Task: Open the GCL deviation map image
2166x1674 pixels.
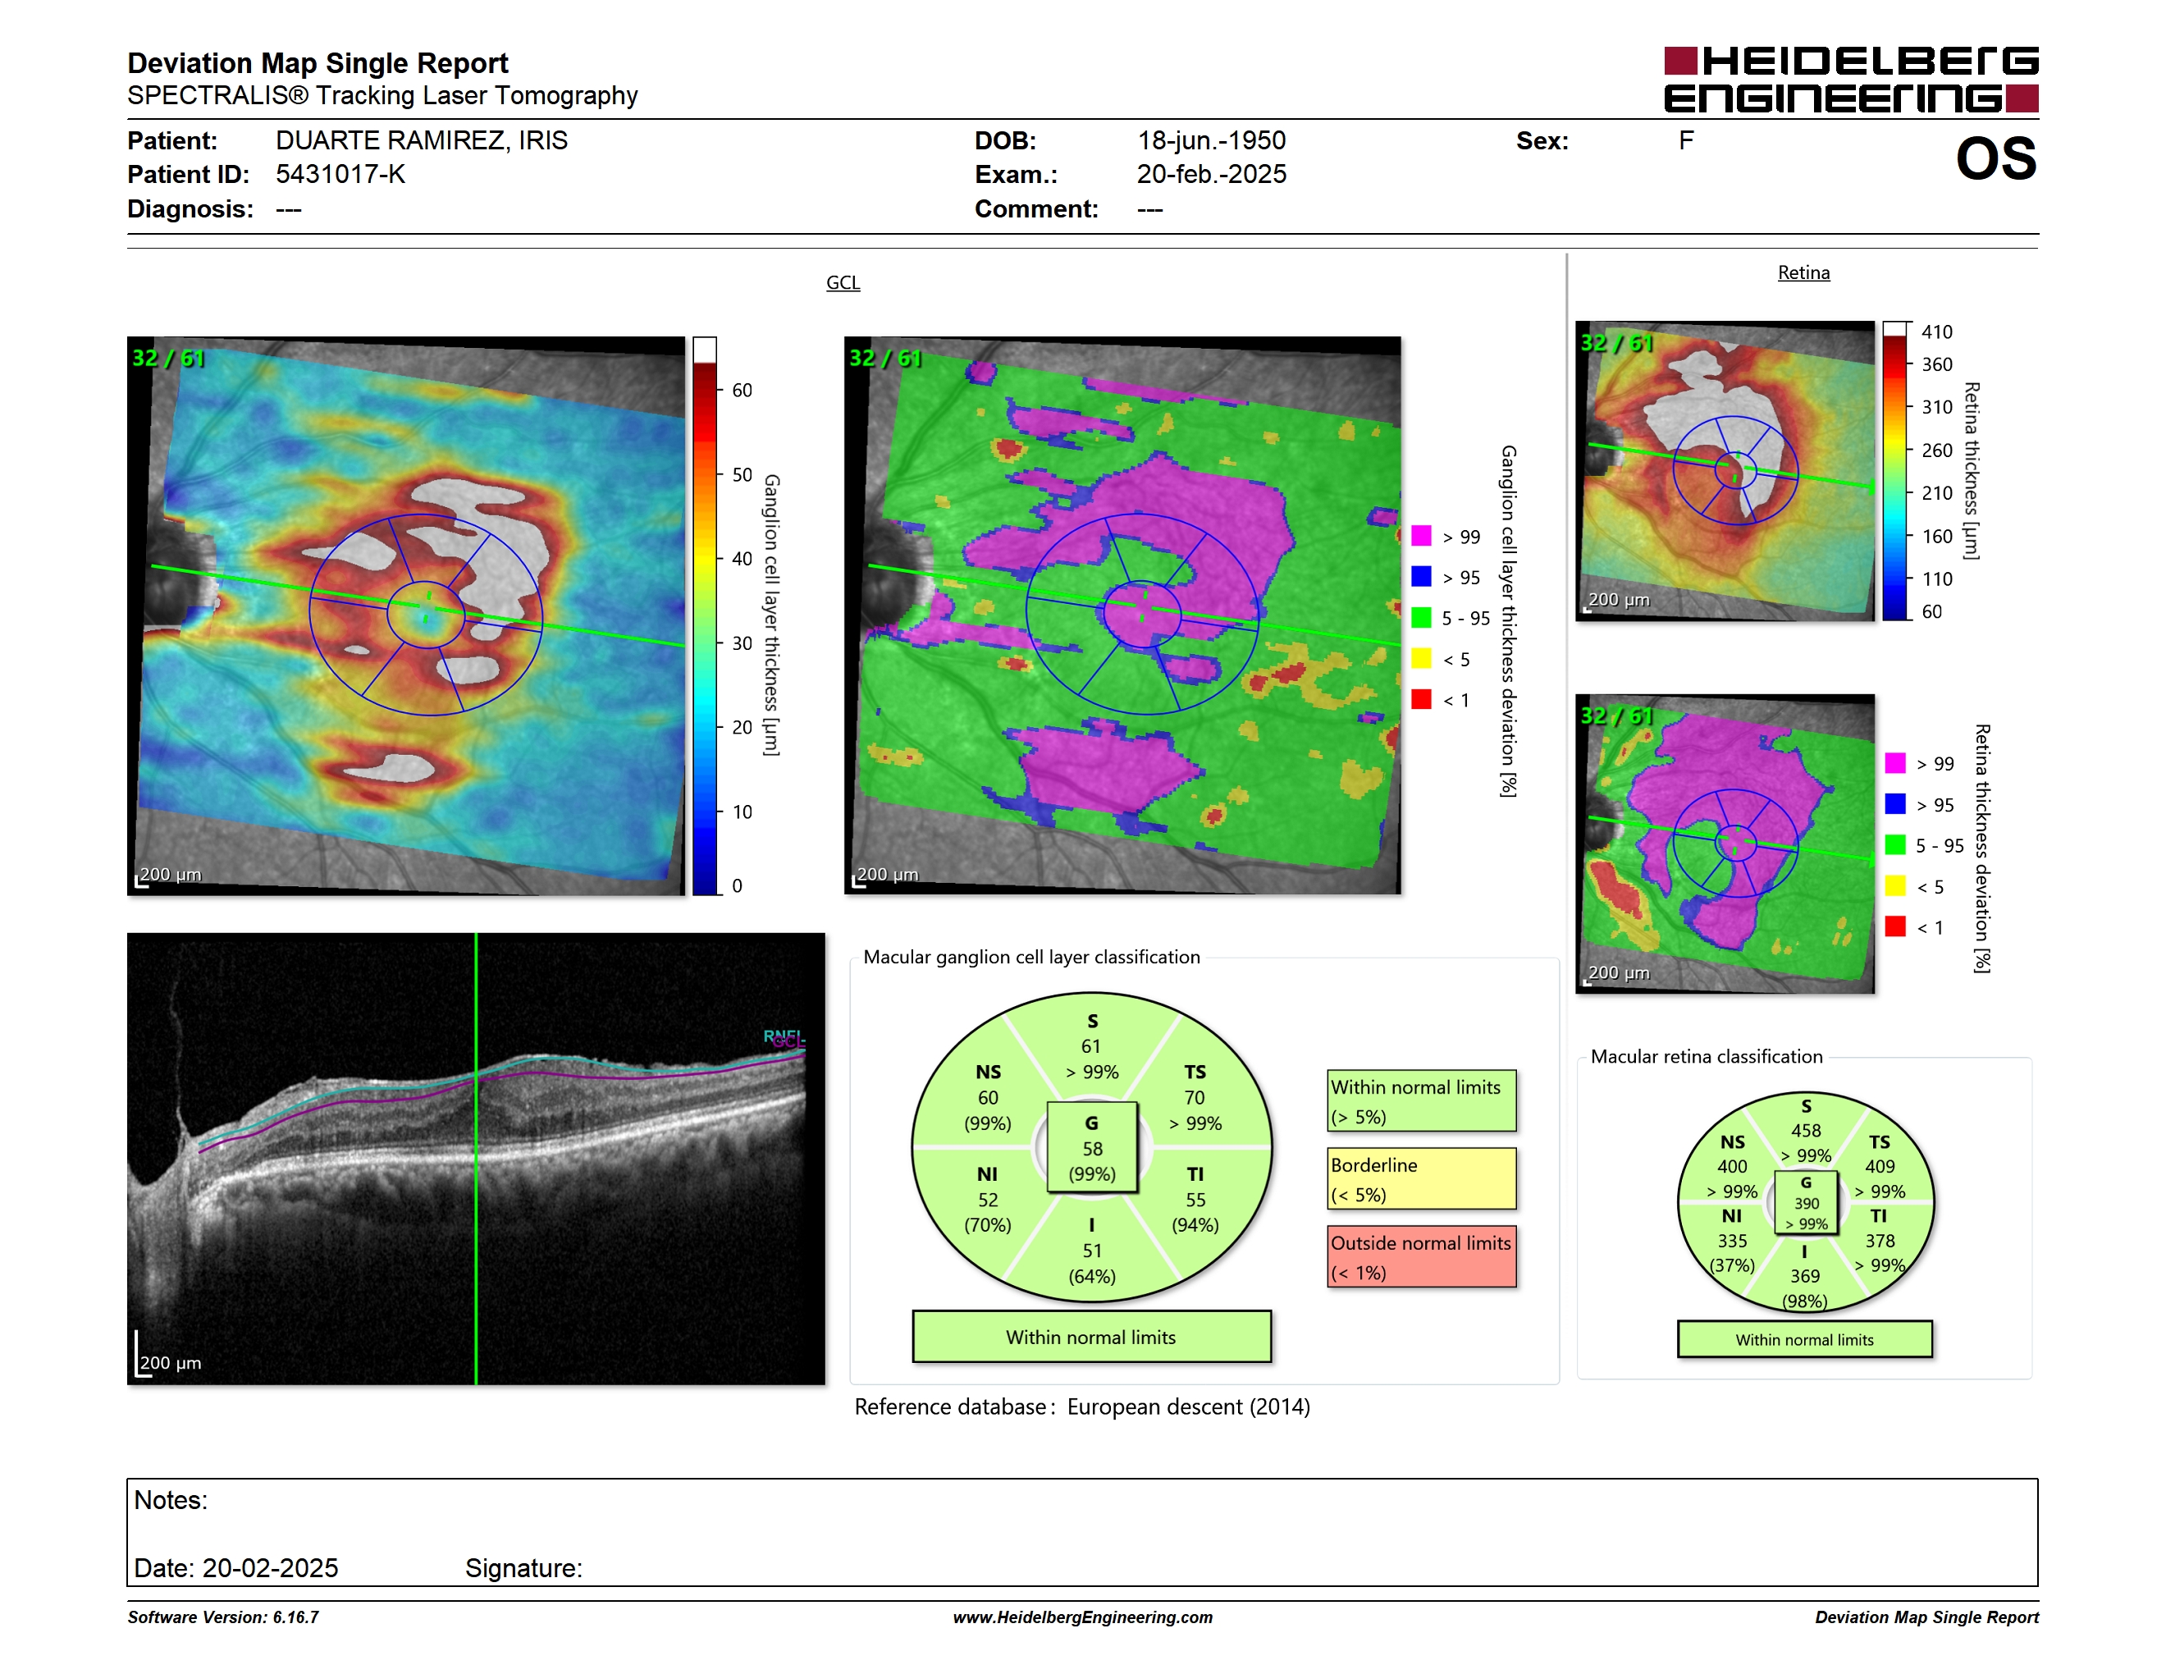Action: (x=1122, y=615)
